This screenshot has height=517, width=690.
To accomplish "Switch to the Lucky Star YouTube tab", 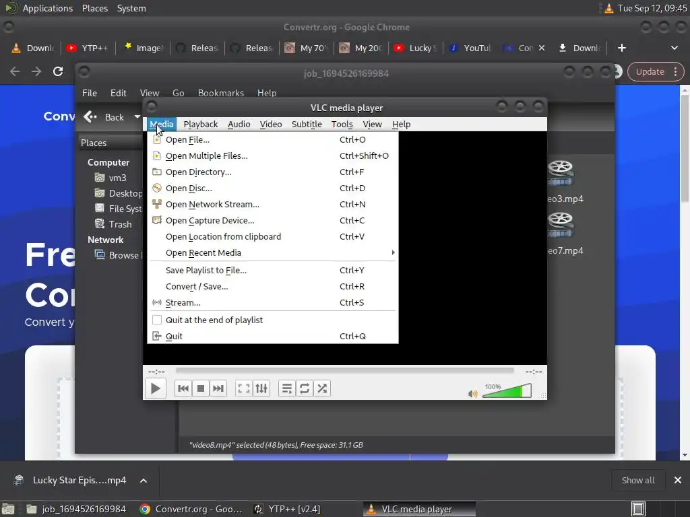I will pyautogui.click(x=416, y=48).
